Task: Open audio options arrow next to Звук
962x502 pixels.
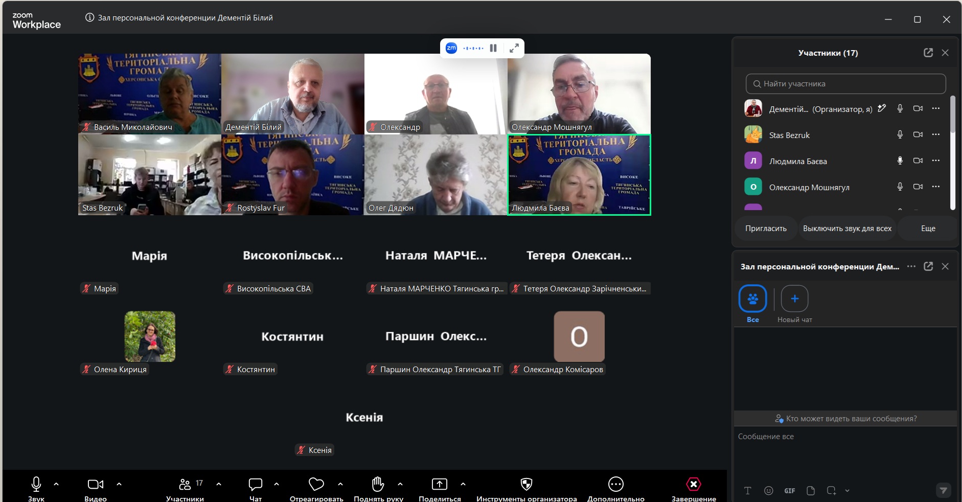Action: coord(56,484)
